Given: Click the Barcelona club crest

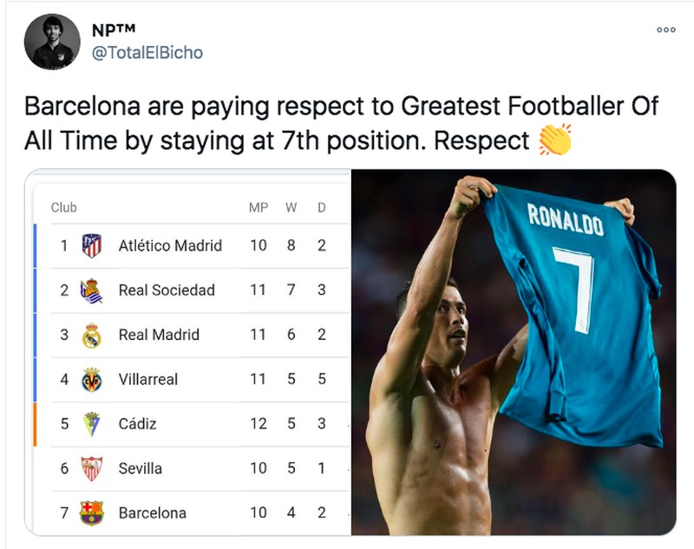Looking at the screenshot, I should [91, 513].
